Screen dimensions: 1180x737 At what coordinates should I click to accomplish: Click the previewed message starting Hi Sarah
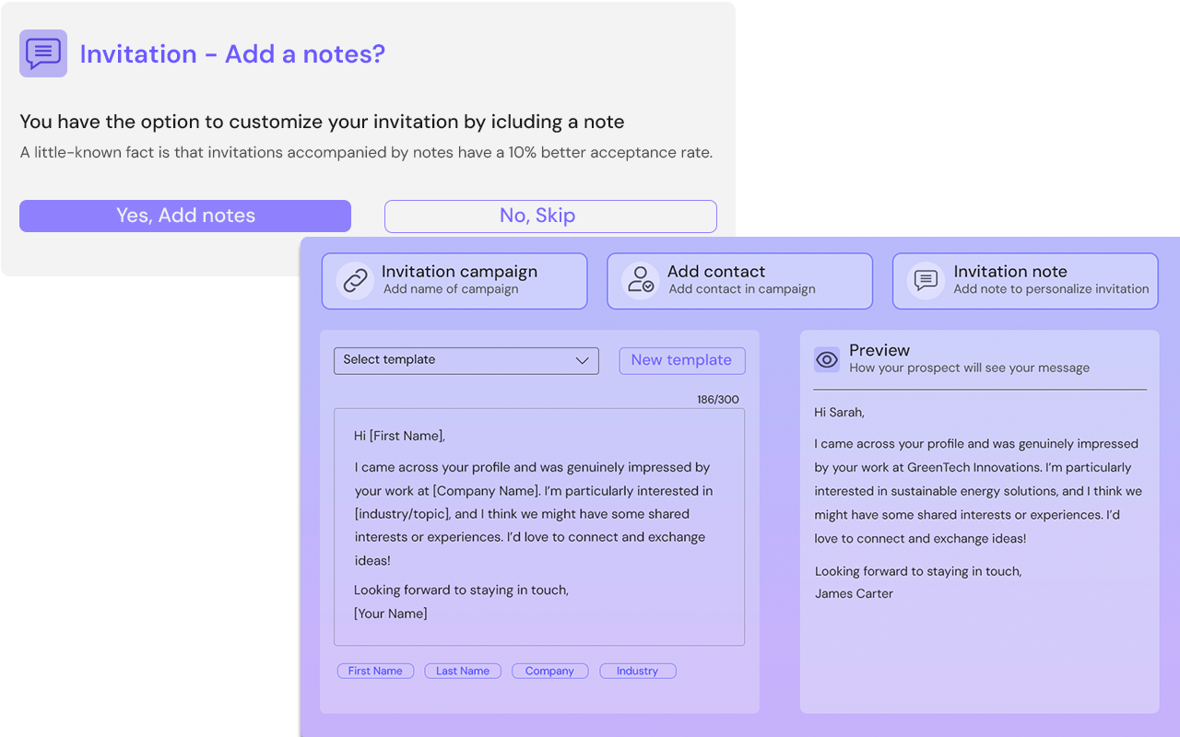click(978, 503)
